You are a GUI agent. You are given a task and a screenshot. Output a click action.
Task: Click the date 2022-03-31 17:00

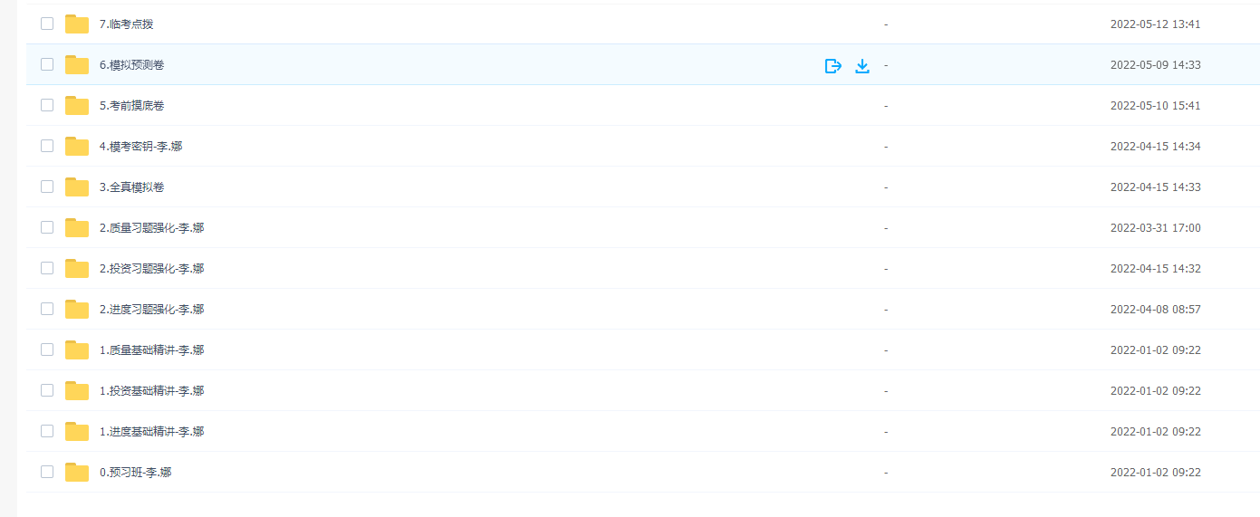point(1156,228)
